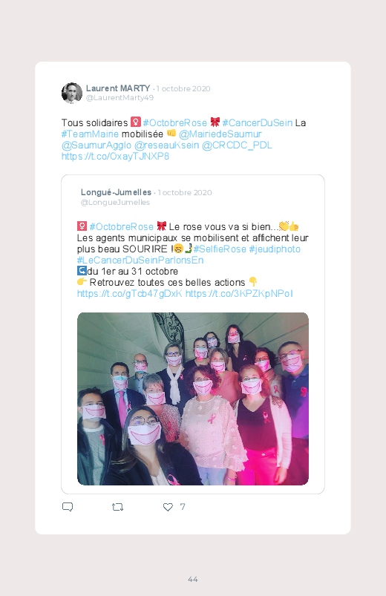Like the tweet with heart icon

pyautogui.click(x=168, y=507)
